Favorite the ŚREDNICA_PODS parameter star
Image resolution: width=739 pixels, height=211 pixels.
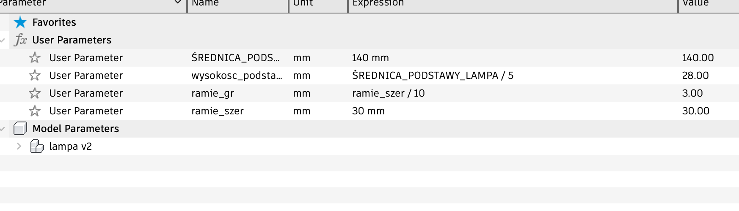click(x=35, y=58)
